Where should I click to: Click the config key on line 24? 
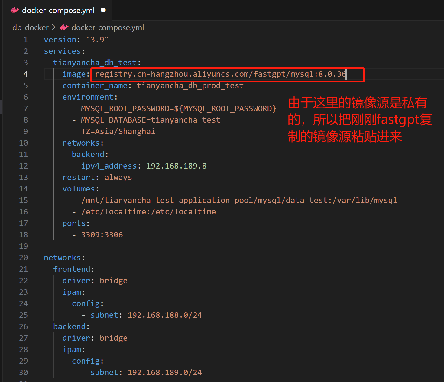tap(86, 303)
